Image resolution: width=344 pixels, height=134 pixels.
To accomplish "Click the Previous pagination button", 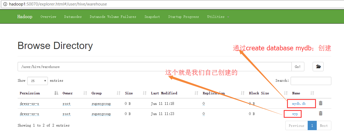I will pyautogui.click(x=296, y=125).
